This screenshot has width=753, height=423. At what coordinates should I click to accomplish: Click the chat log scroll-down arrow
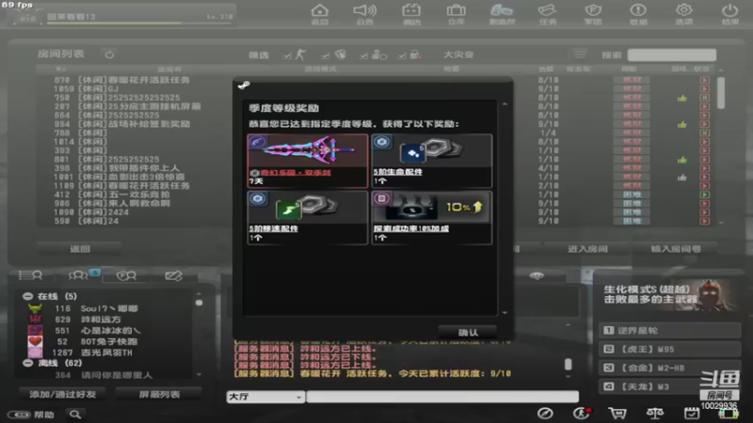[569, 377]
